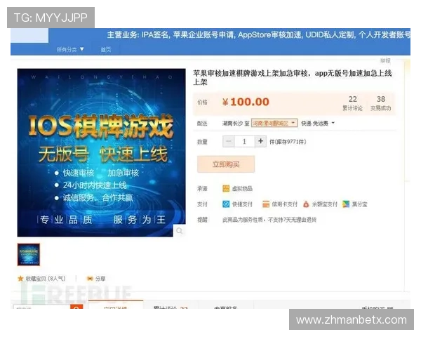Click the orange search button at bottom
This screenshot has height=337, width=421.
point(76,307)
